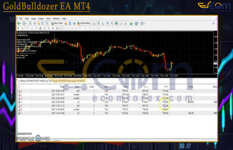The width and height of the screenshot is (233, 150).
Task: Open the Insert menu
Action: click(33, 19)
